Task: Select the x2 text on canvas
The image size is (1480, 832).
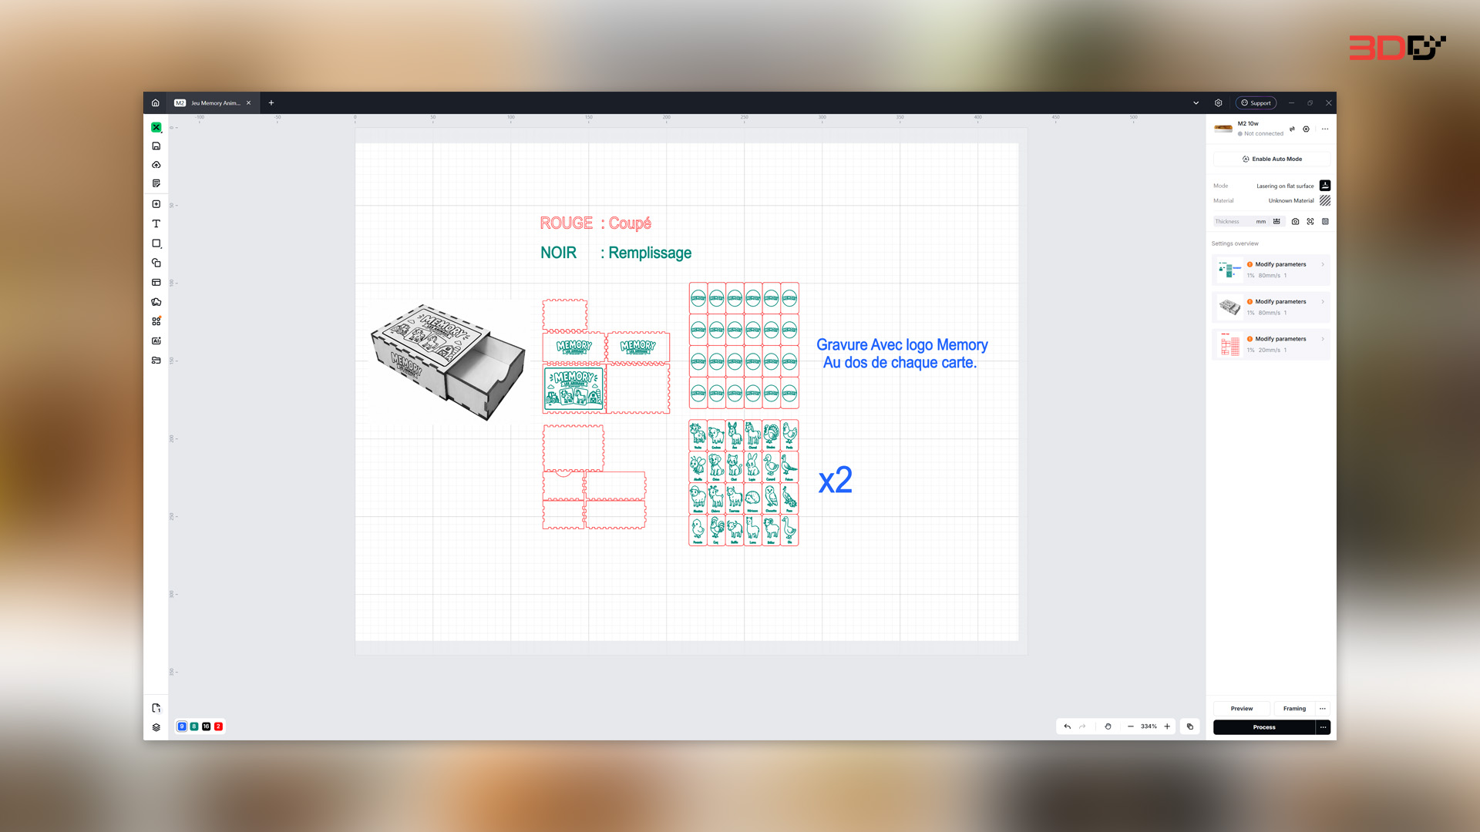Action: pyautogui.click(x=836, y=481)
